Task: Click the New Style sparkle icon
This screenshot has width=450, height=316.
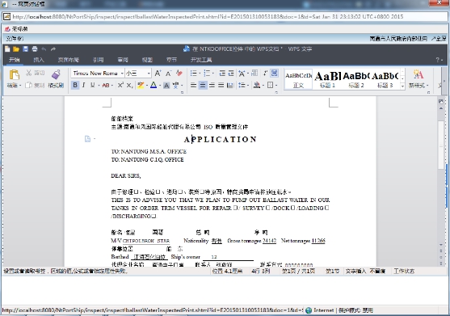Action: tap(418, 74)
